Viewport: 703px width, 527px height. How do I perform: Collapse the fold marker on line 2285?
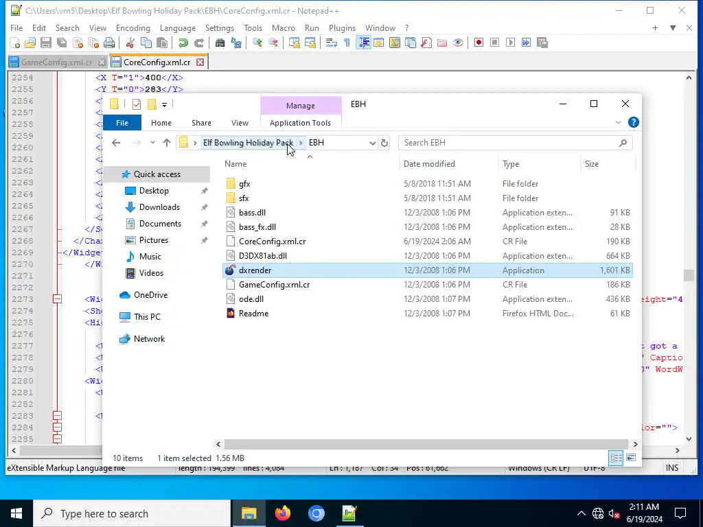point(57,439)
